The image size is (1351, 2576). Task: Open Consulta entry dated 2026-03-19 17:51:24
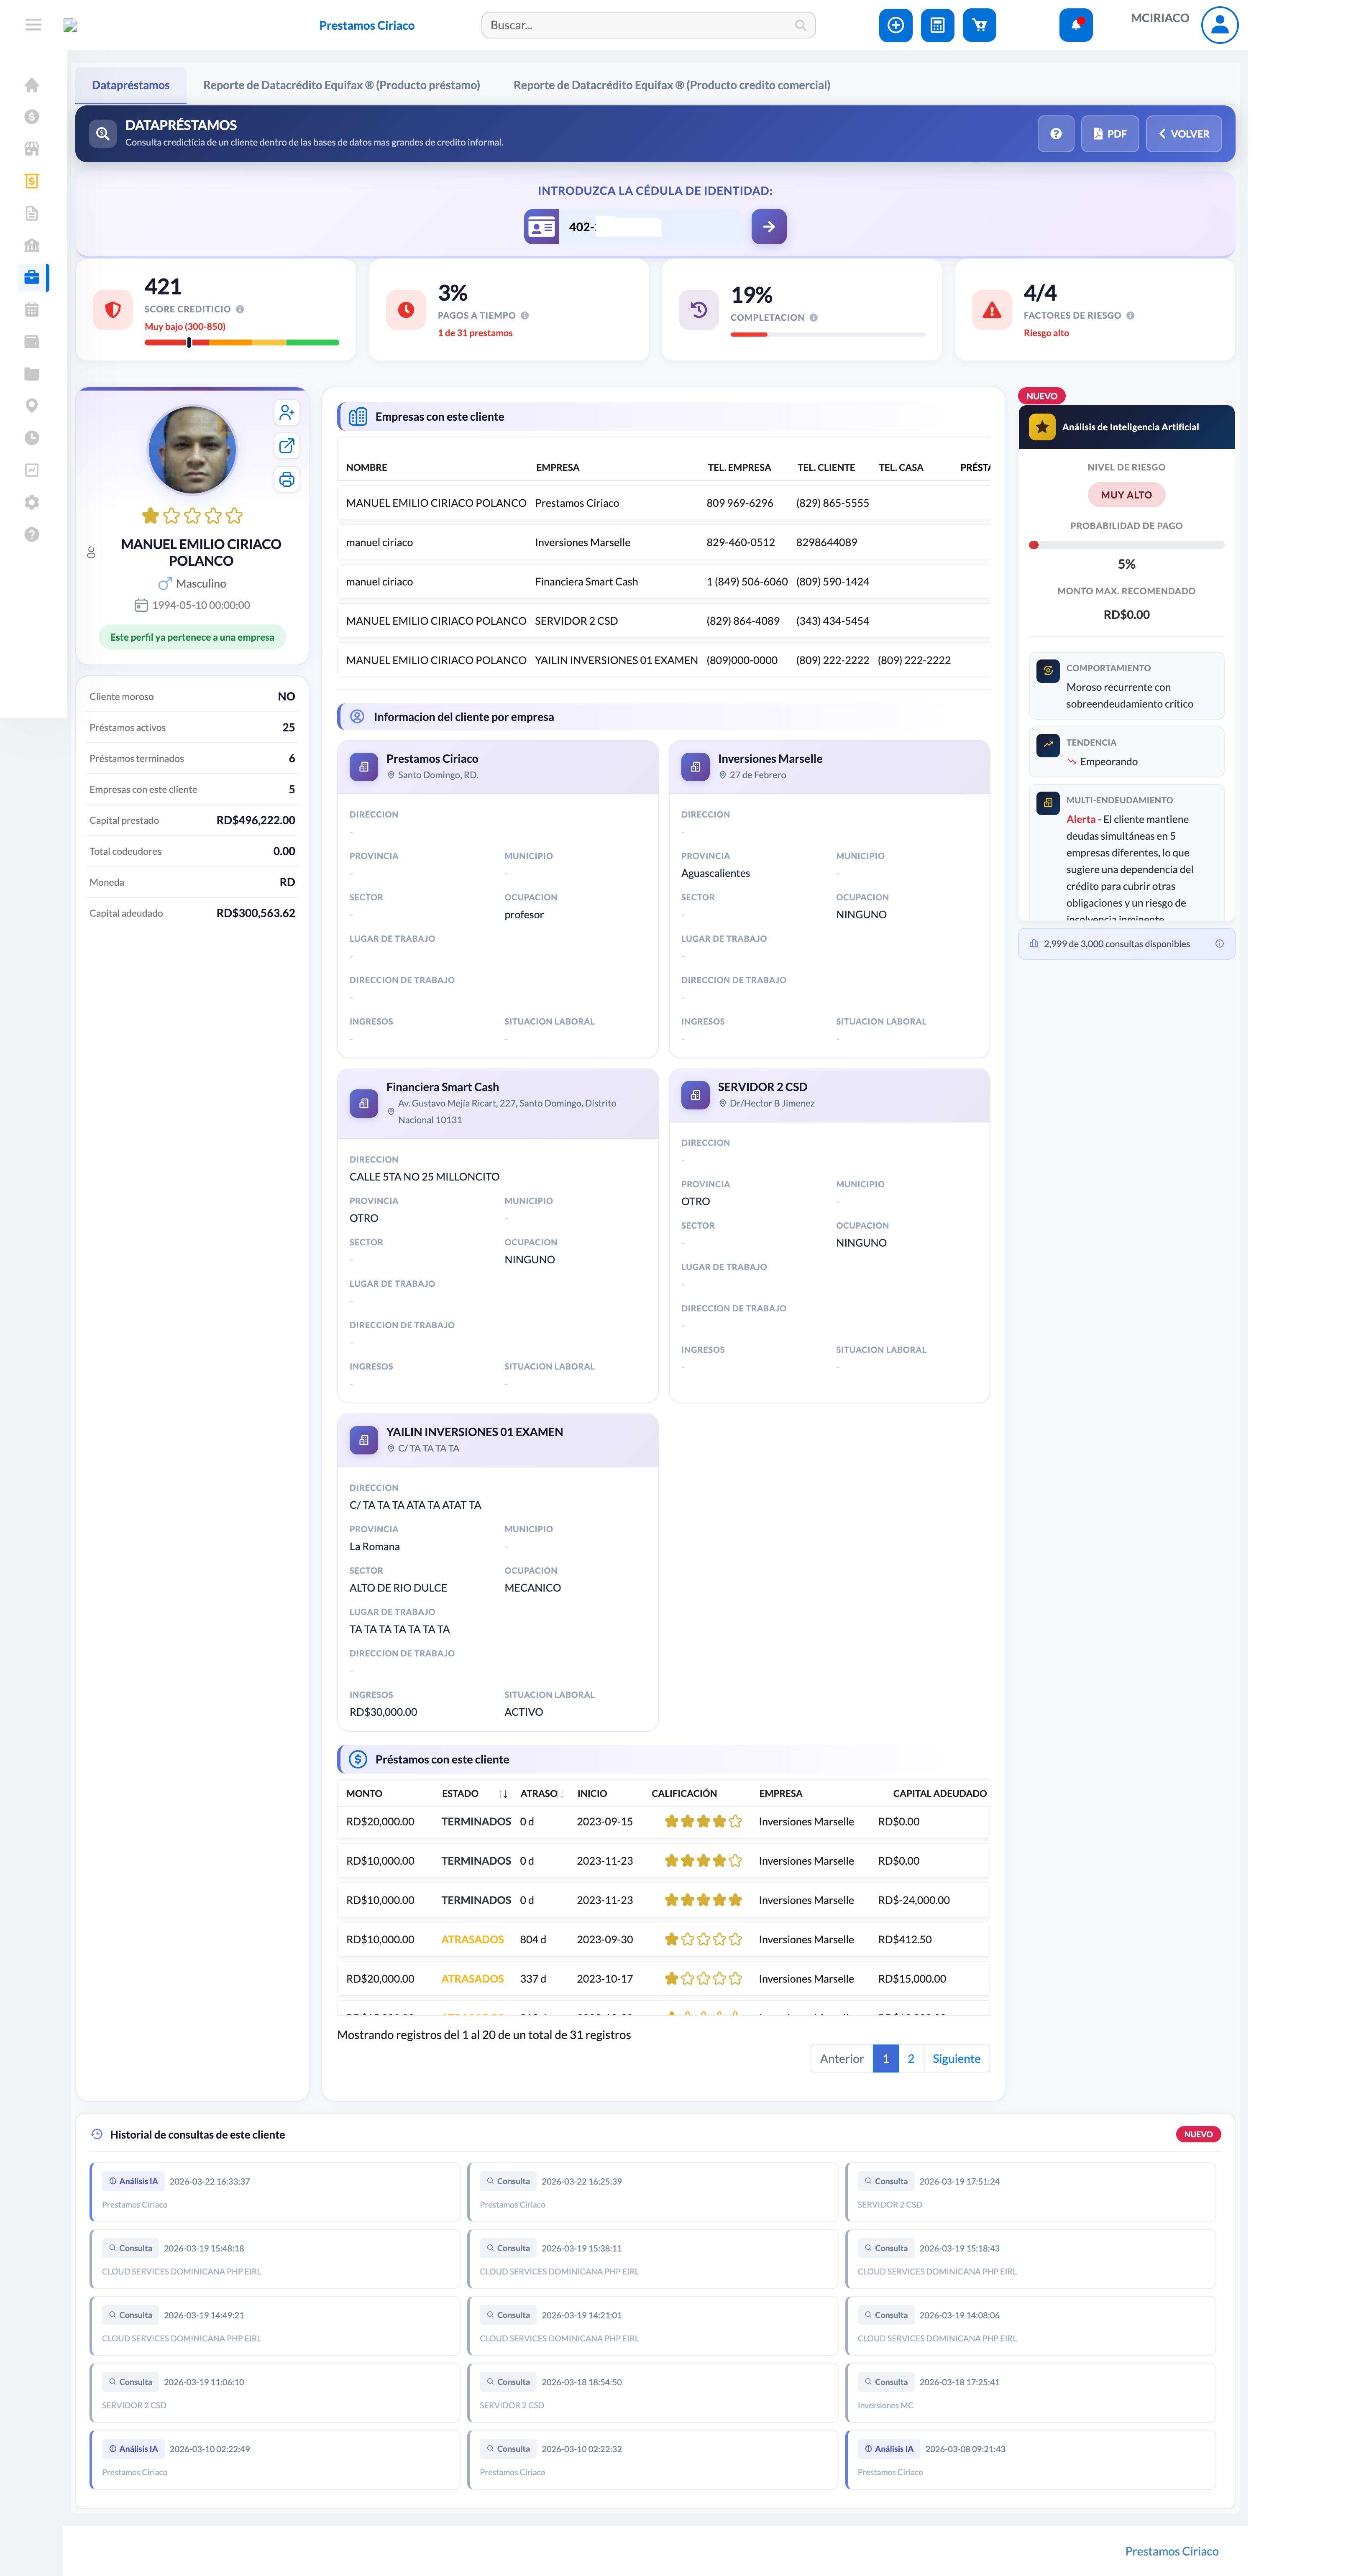click(1031, 2192)
